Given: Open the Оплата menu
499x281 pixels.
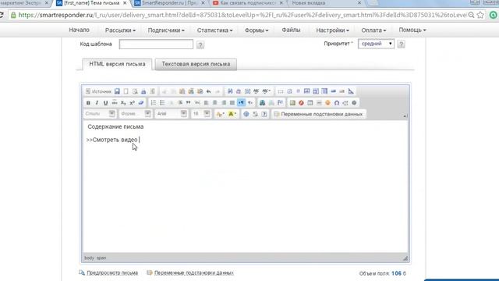Looking at the screenshot, I should 373,30.
